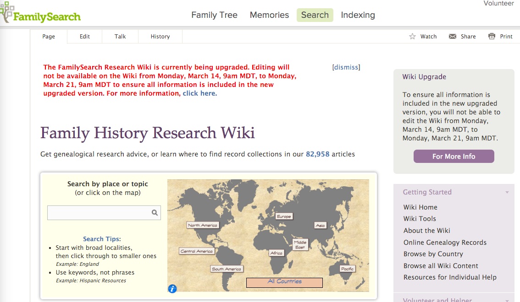Screen dimensions: 520x302
Task: Select North America on the map
Action: point(203,225)
